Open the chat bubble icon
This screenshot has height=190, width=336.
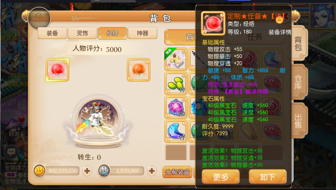coord(11,152)
